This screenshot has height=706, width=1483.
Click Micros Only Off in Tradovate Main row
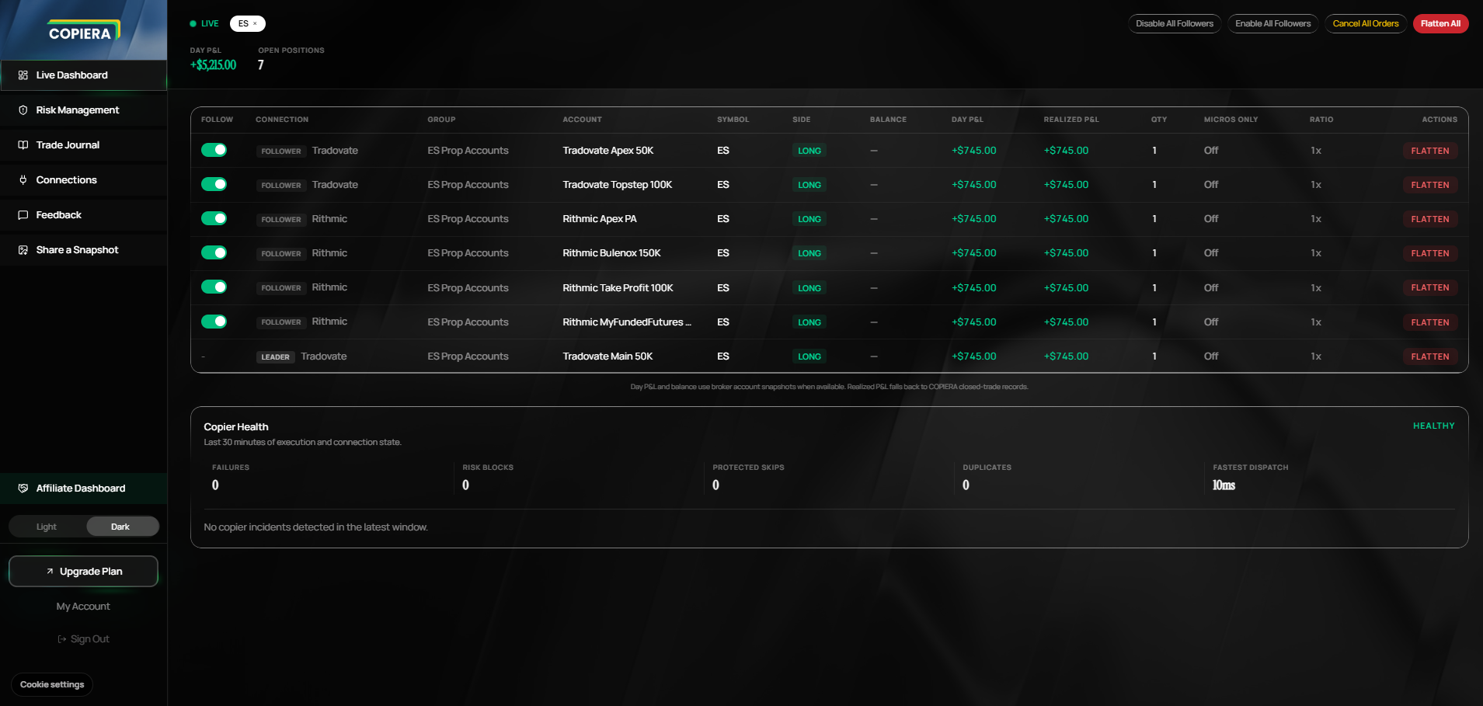1211,356
